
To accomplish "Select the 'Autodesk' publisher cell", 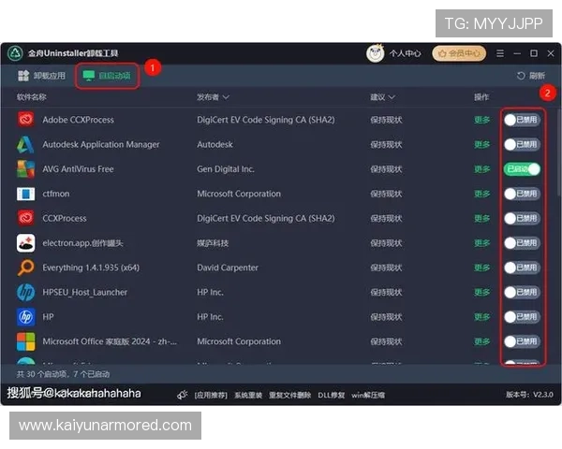I will [x=214, y=144].
